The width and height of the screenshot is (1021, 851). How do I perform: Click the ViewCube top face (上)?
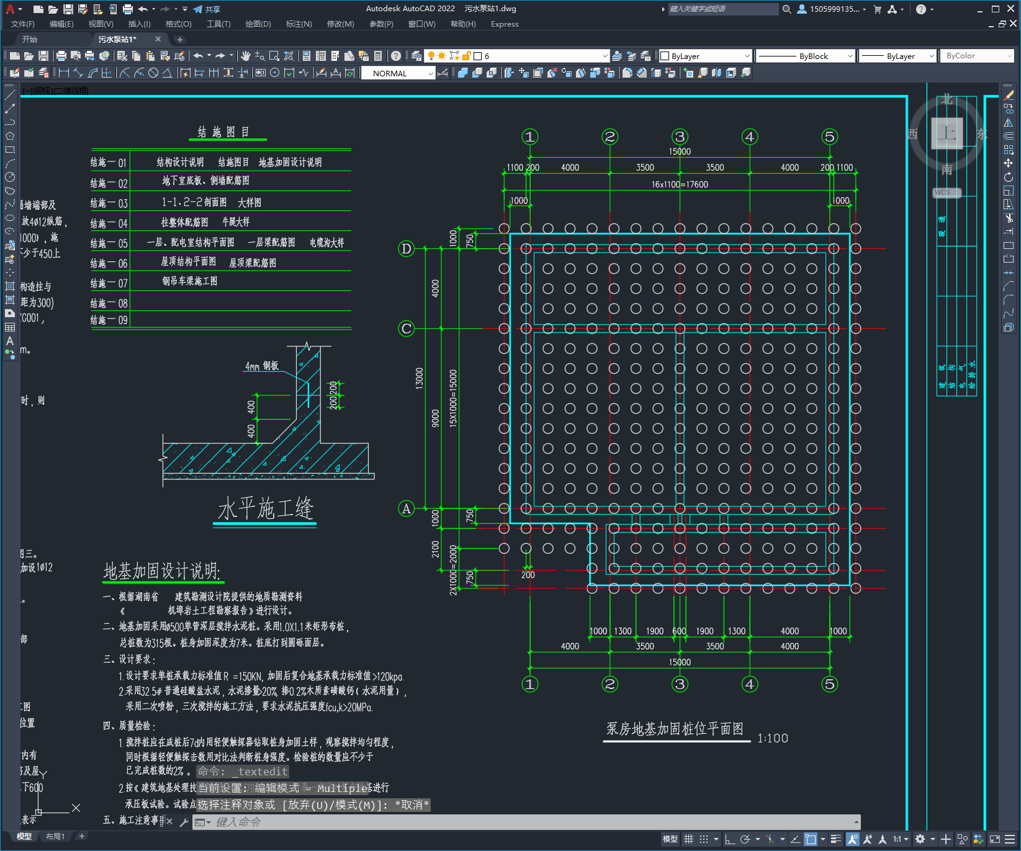947,133
